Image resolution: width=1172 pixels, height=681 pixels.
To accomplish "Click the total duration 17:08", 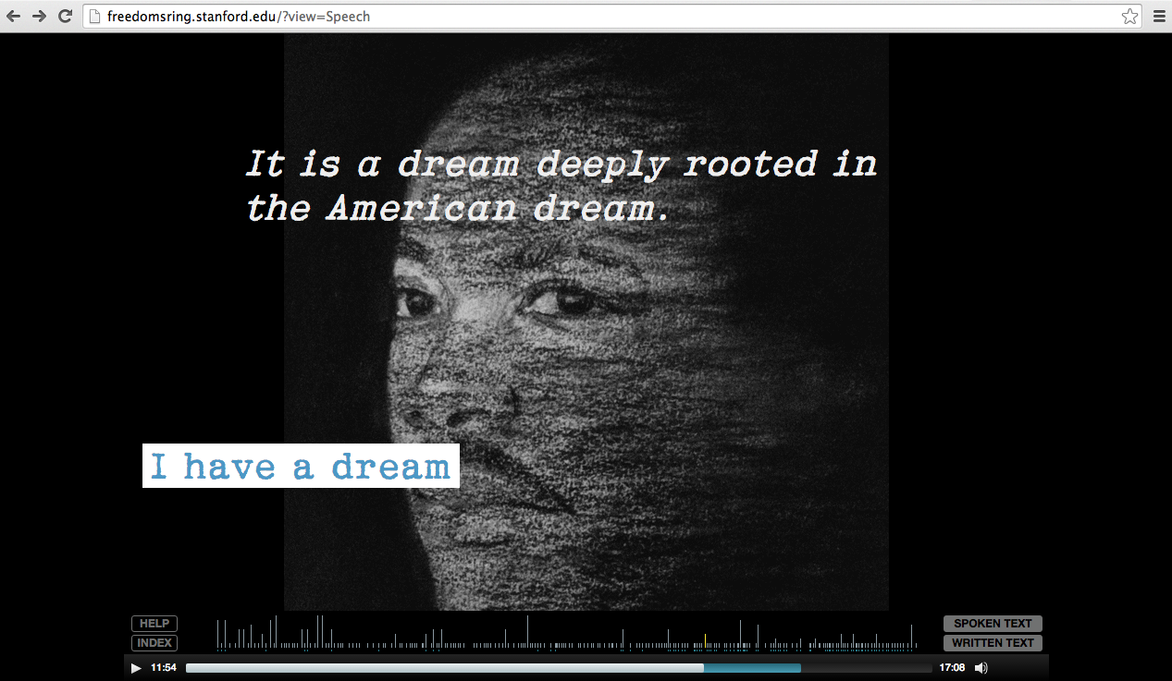I will click(x=952, y=668).
